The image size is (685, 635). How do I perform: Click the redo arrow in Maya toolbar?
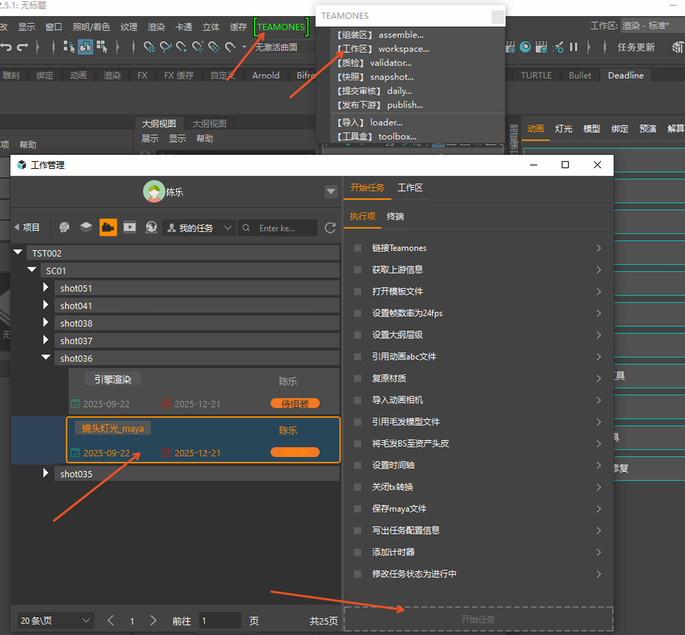coord(23,47)
